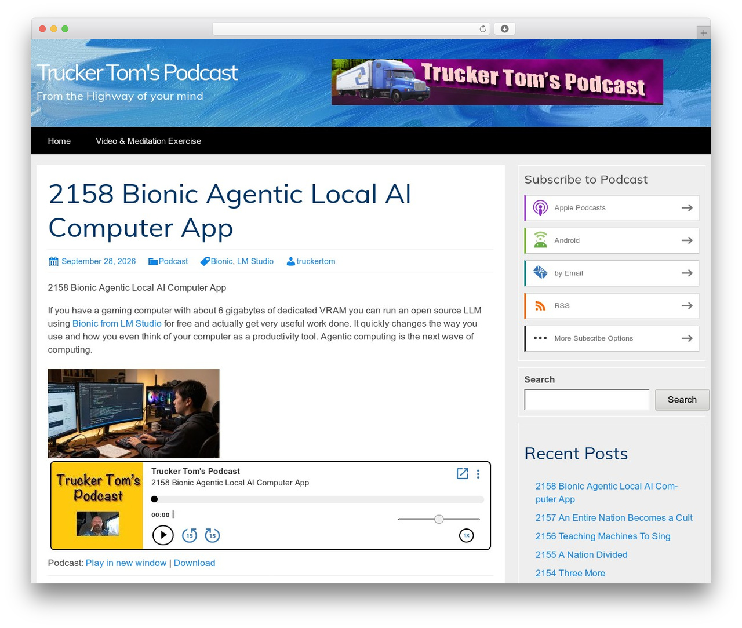Viewport: 742px width, 628px height.
Task: Open player three-dot options menu
Action: tap(478, 474)
